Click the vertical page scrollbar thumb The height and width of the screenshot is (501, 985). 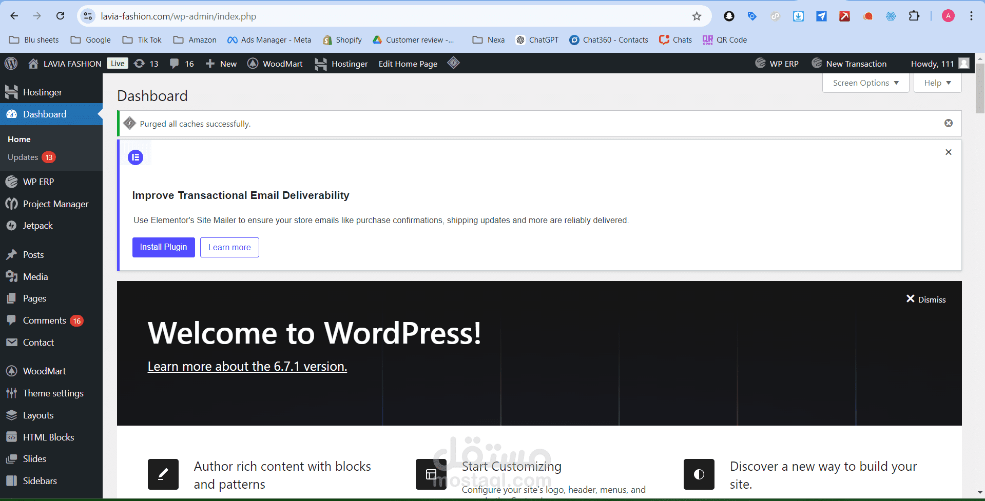(x=980, y=88)
